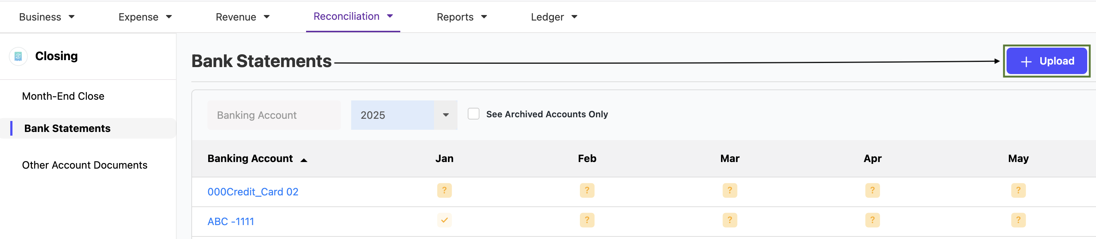The width and height of the screenshot is (1096, 239).
Task: Expand the Revenue menu
Action: (x=243, y=17)
